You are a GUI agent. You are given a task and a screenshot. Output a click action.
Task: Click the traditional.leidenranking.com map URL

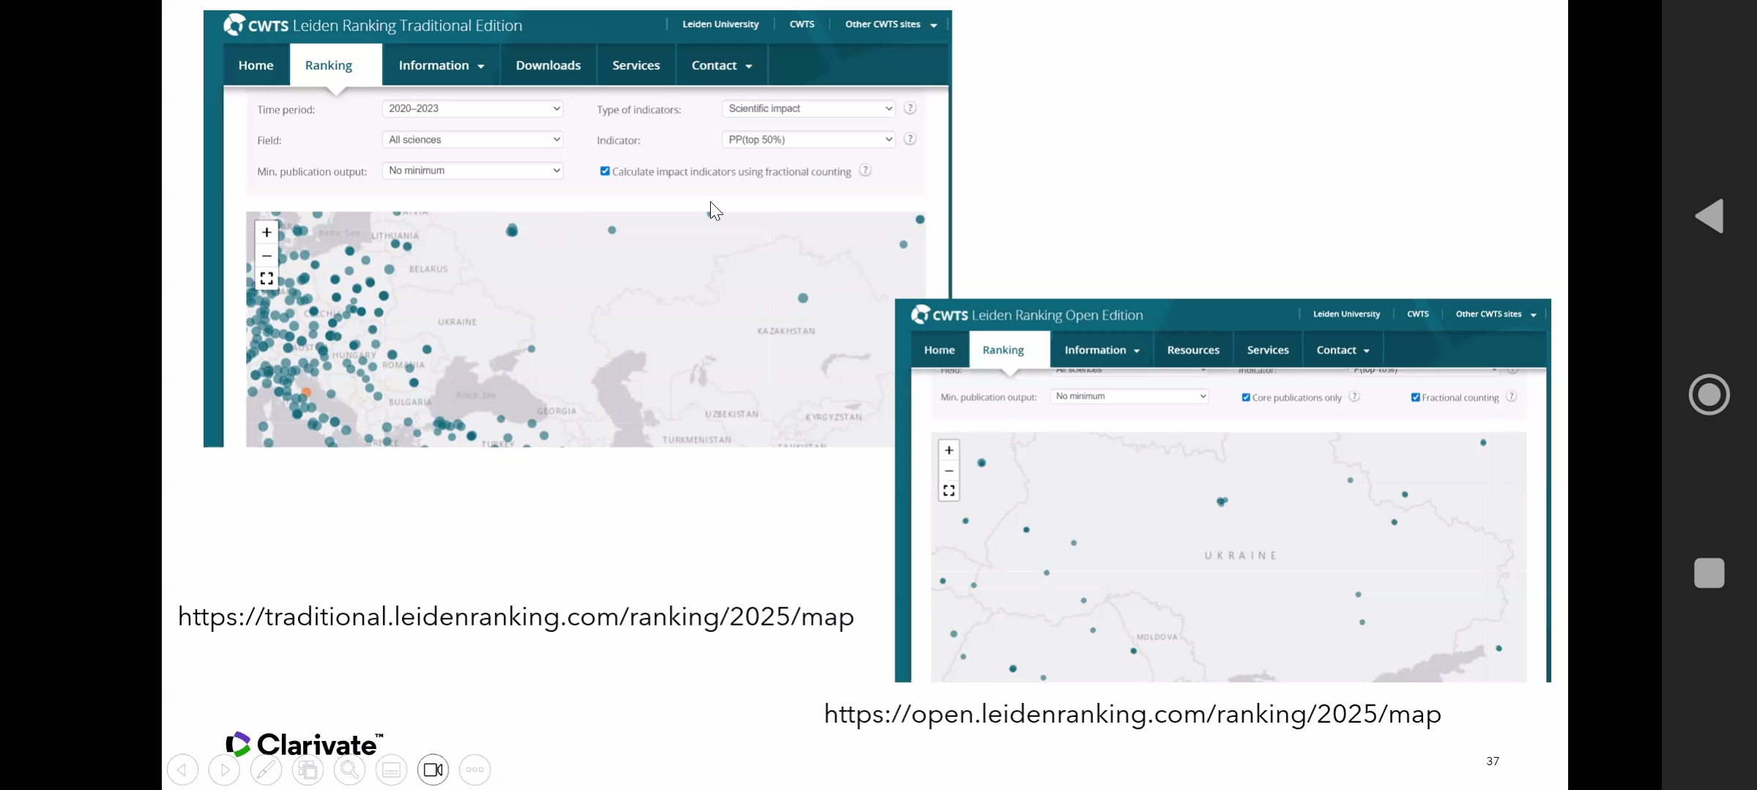click(515, 617)
